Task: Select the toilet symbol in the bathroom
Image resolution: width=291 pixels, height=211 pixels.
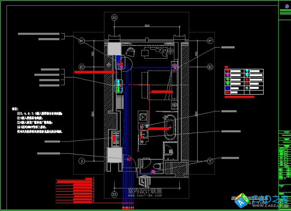Action: pyautogui.click(x=156, y=165)
